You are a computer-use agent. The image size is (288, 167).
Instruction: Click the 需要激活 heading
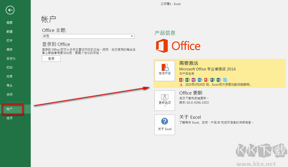click(x=189, y=63)
